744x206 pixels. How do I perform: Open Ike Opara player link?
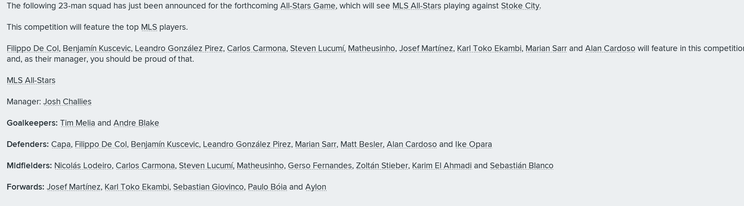click(x=473, y=144)
